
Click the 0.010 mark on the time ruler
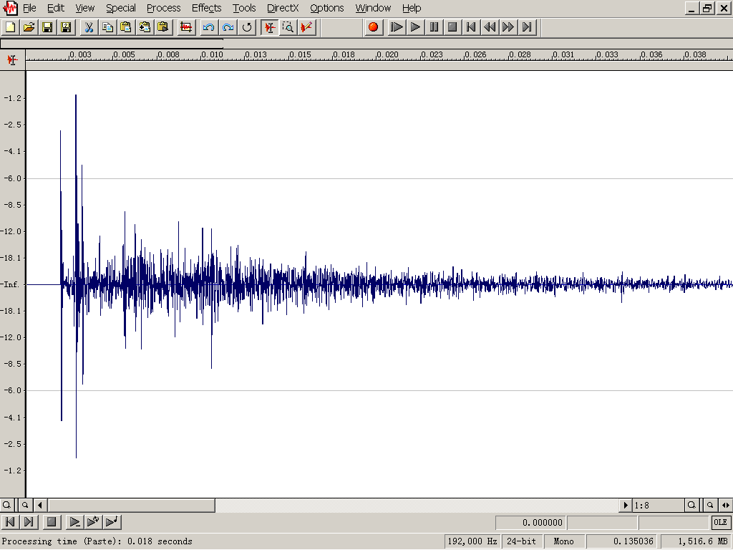212,54
